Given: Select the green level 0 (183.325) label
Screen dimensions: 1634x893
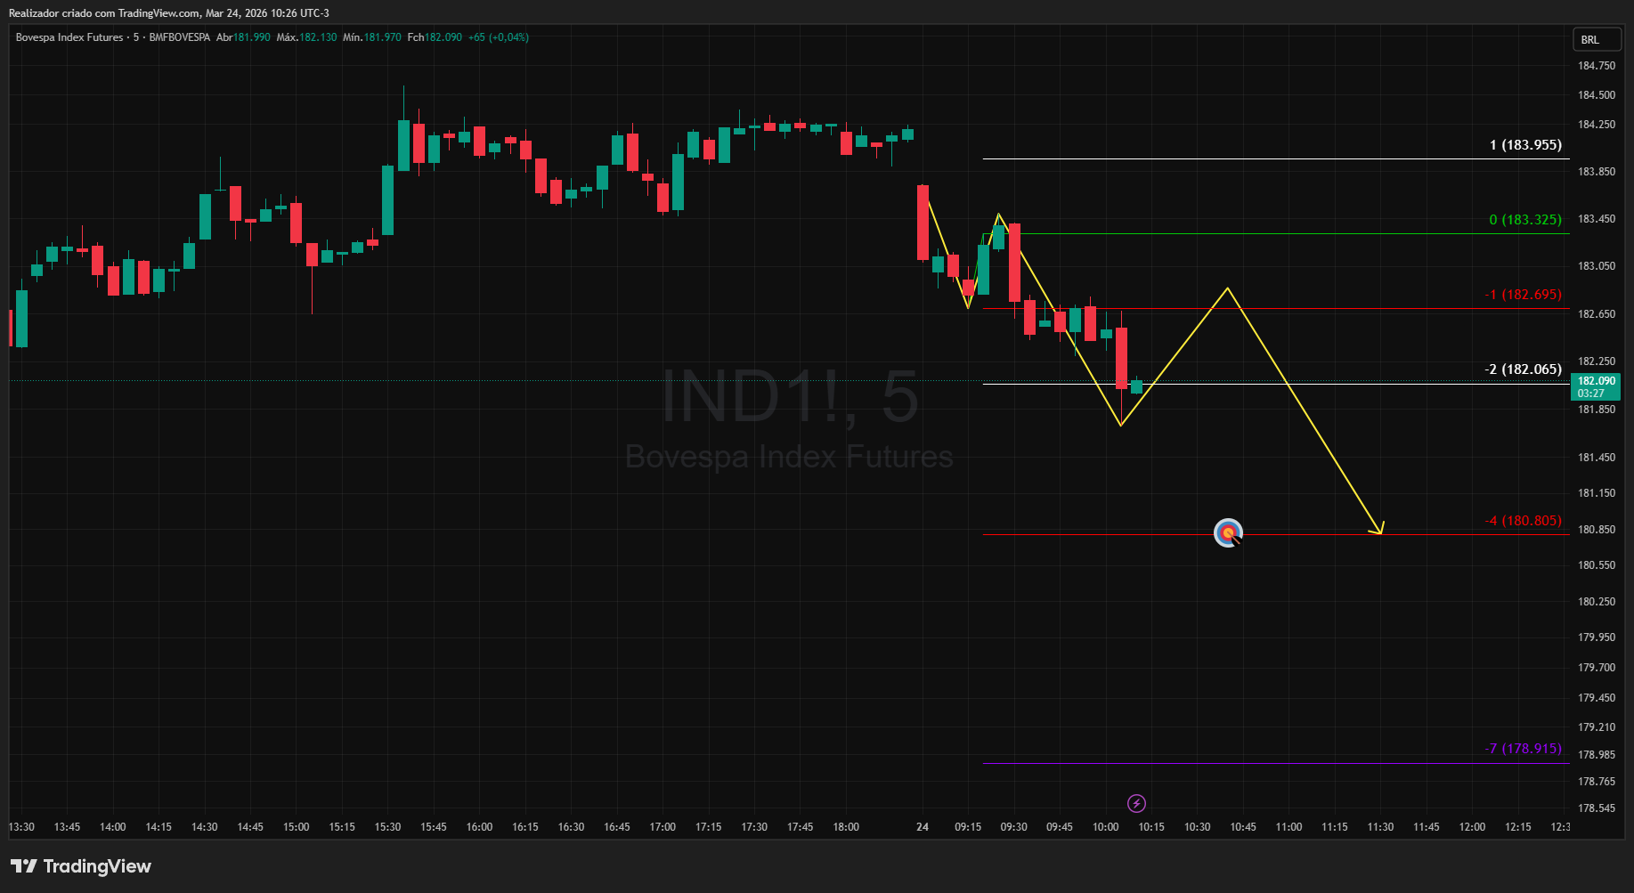Looking at the screenshot, I should 1525,220.
